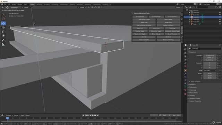Open the Output properties tab icon
This screenshot has width=222, height=125.
tap(185, 56)
